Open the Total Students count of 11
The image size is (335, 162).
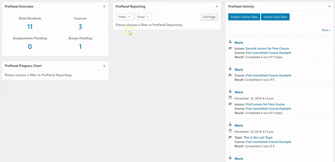(30, 27)
